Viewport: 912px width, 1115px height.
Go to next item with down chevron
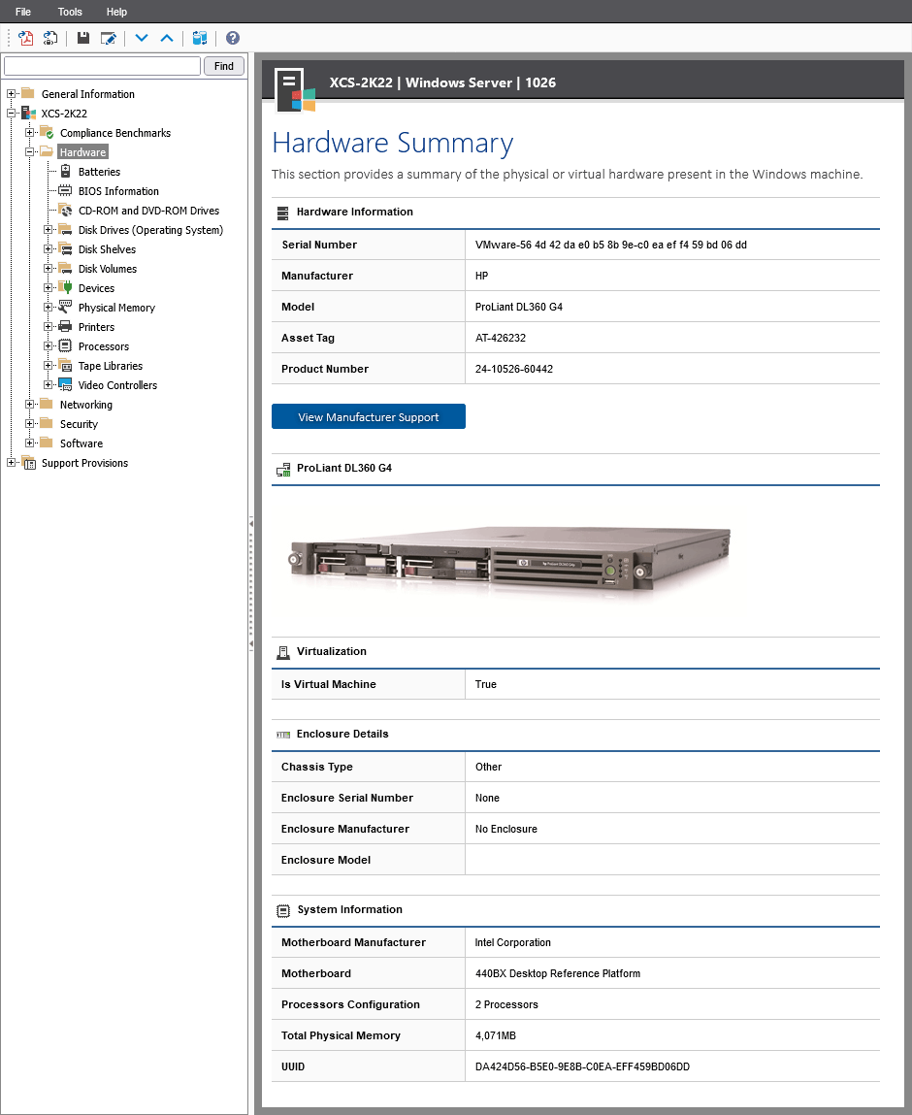coord(142,39)
